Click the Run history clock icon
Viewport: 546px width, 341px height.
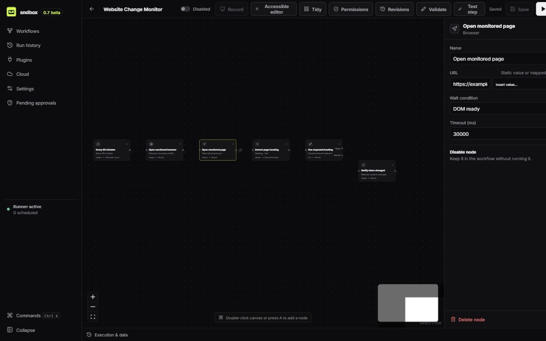pyautogui.click(x=10, y=45)
